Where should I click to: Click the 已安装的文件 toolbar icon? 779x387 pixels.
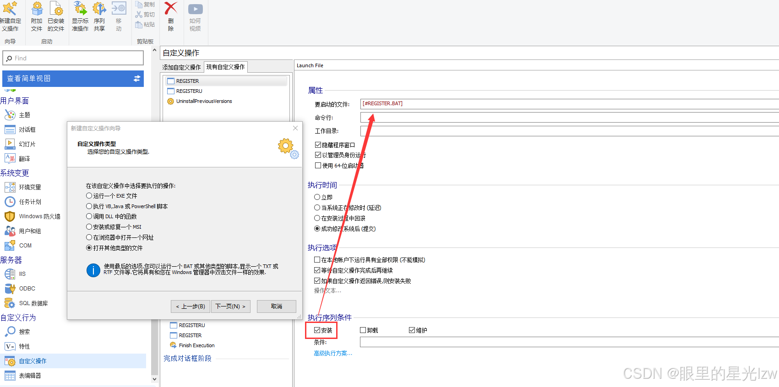click(56, 8)
